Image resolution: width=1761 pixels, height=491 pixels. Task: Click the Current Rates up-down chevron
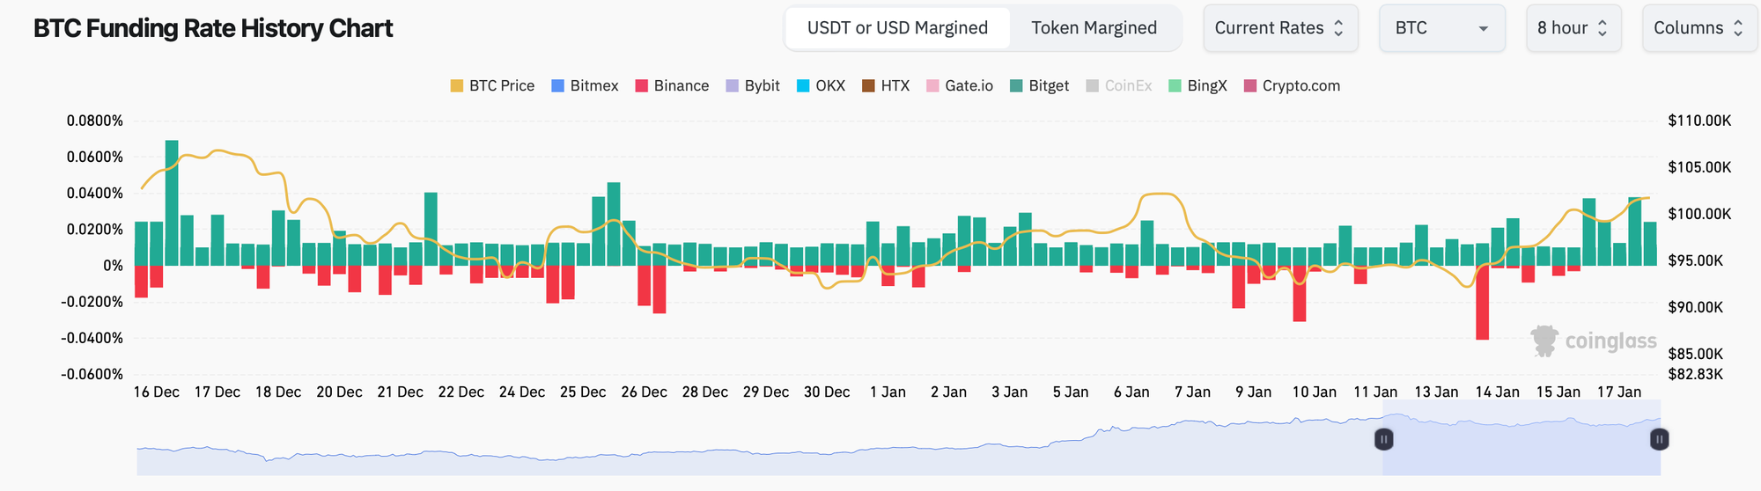tap(1338, 28)
